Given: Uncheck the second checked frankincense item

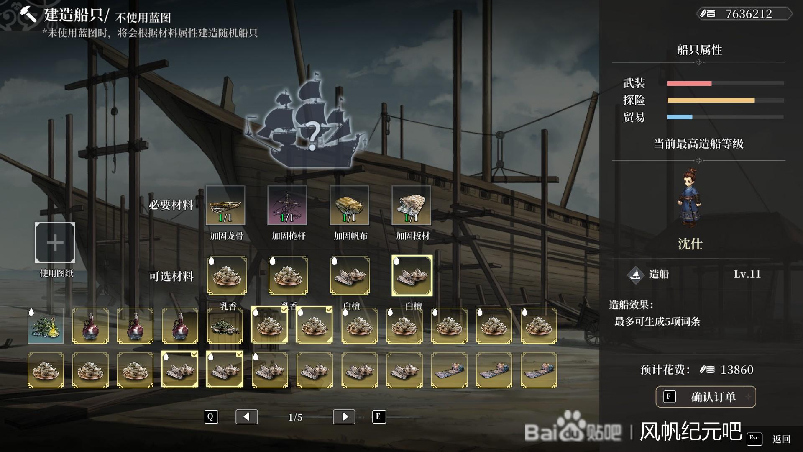Looking at the screenshot, I should coord(315,325).
